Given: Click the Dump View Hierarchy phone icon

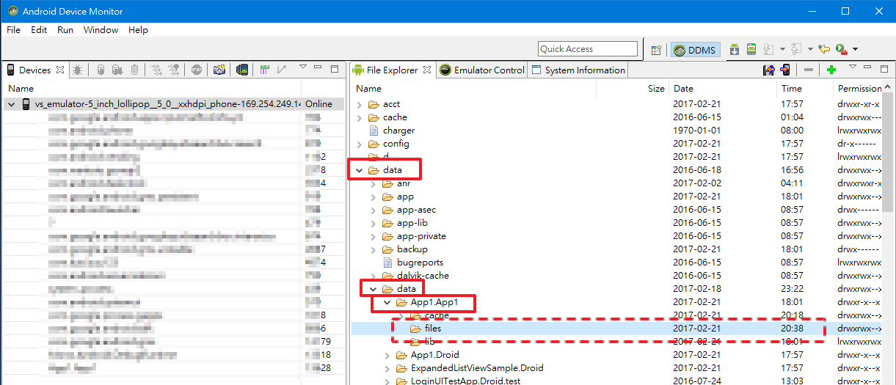Looking at the screenshot, I should coord(242,70).
